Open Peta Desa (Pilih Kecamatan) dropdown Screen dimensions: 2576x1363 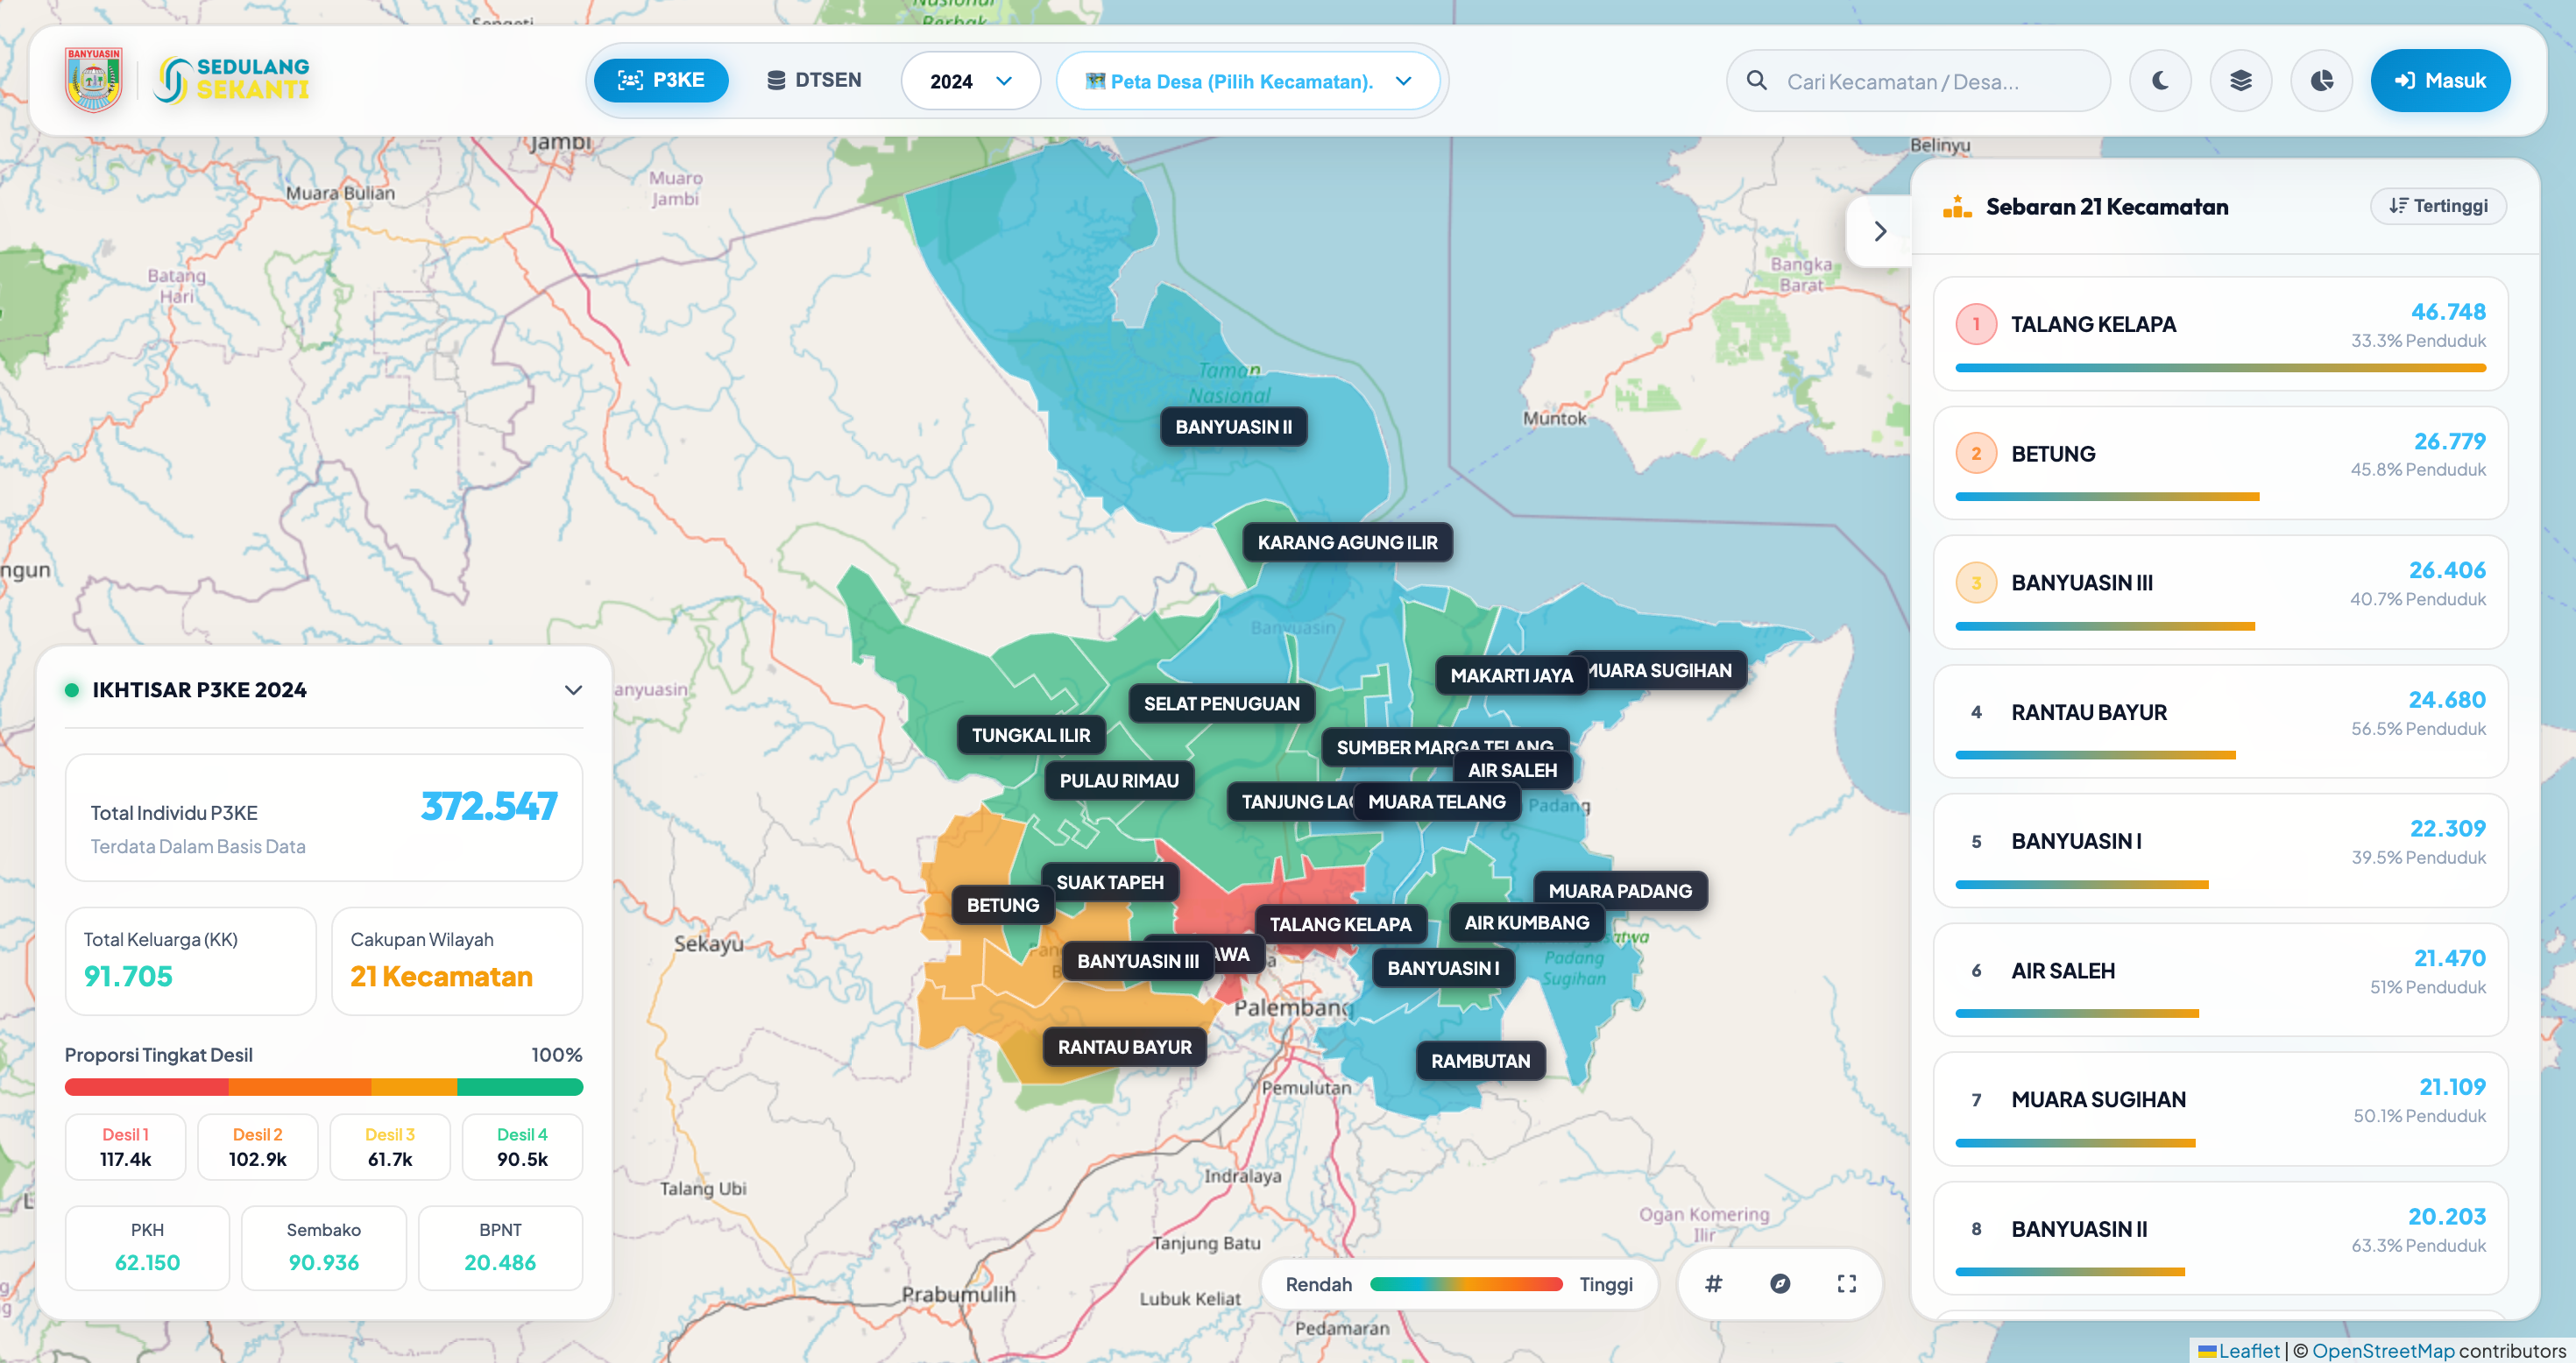(1248, 81)
